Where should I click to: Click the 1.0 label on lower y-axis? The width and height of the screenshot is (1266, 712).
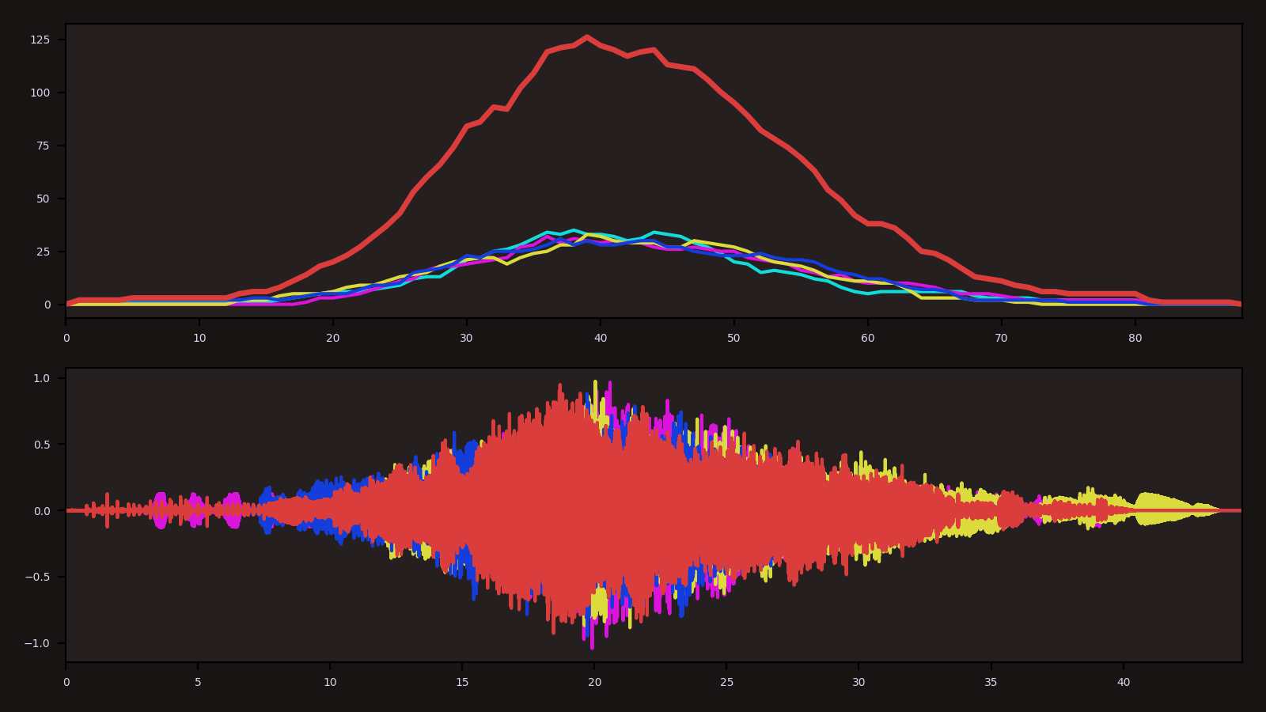point(41,378)
